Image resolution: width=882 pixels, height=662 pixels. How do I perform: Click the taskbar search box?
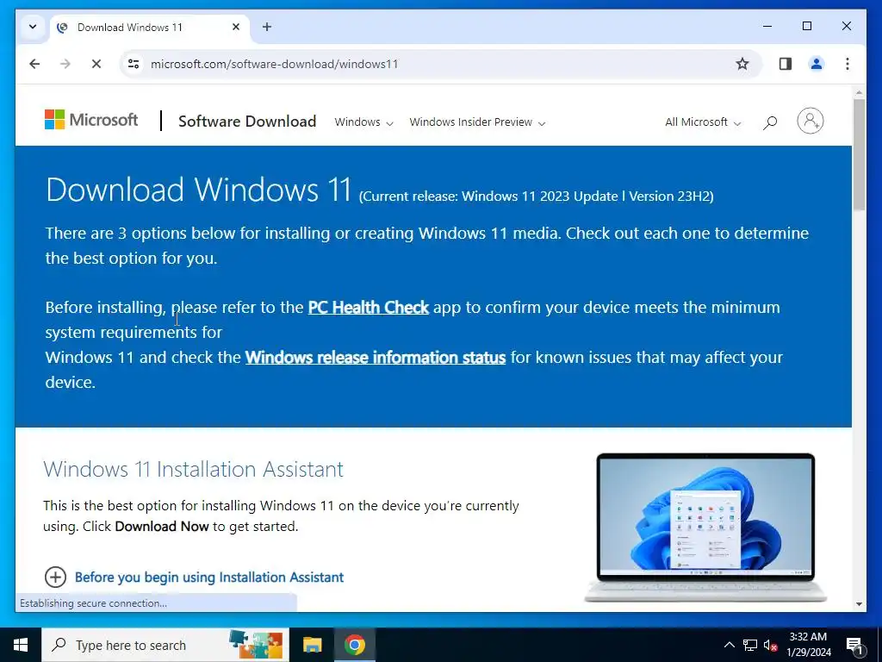(x=165, y=645)
